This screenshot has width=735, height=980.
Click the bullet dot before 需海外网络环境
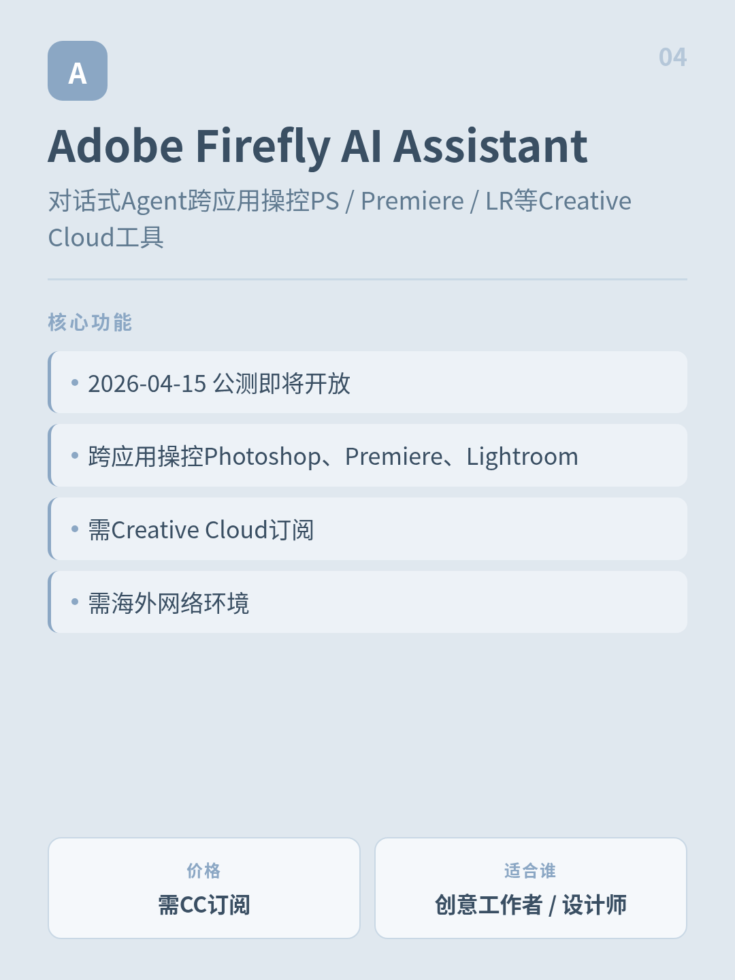click(x=75, y=602)
